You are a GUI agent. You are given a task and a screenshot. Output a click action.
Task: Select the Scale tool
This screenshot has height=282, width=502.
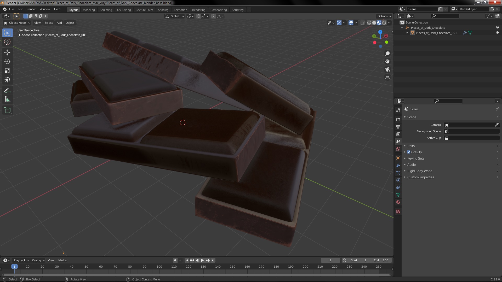click(7, 71)
